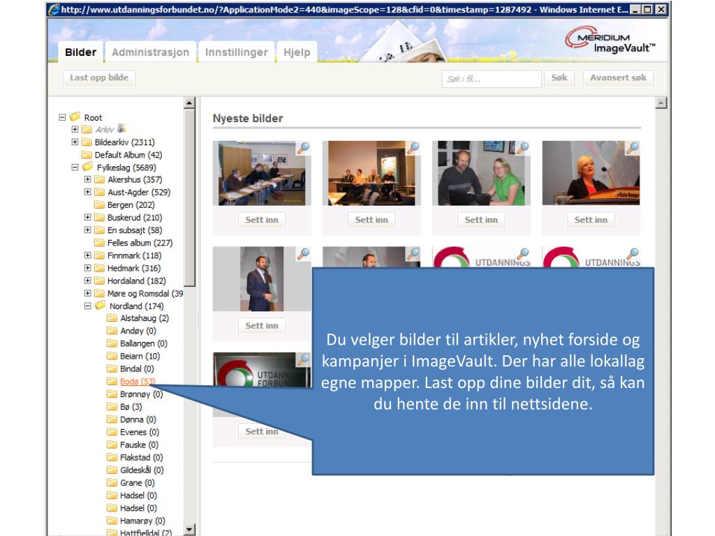The height and width of the screenshot is (536, 715).
Task: Click Sett inn under woman at podium
Action: click(x=591, y=220)
